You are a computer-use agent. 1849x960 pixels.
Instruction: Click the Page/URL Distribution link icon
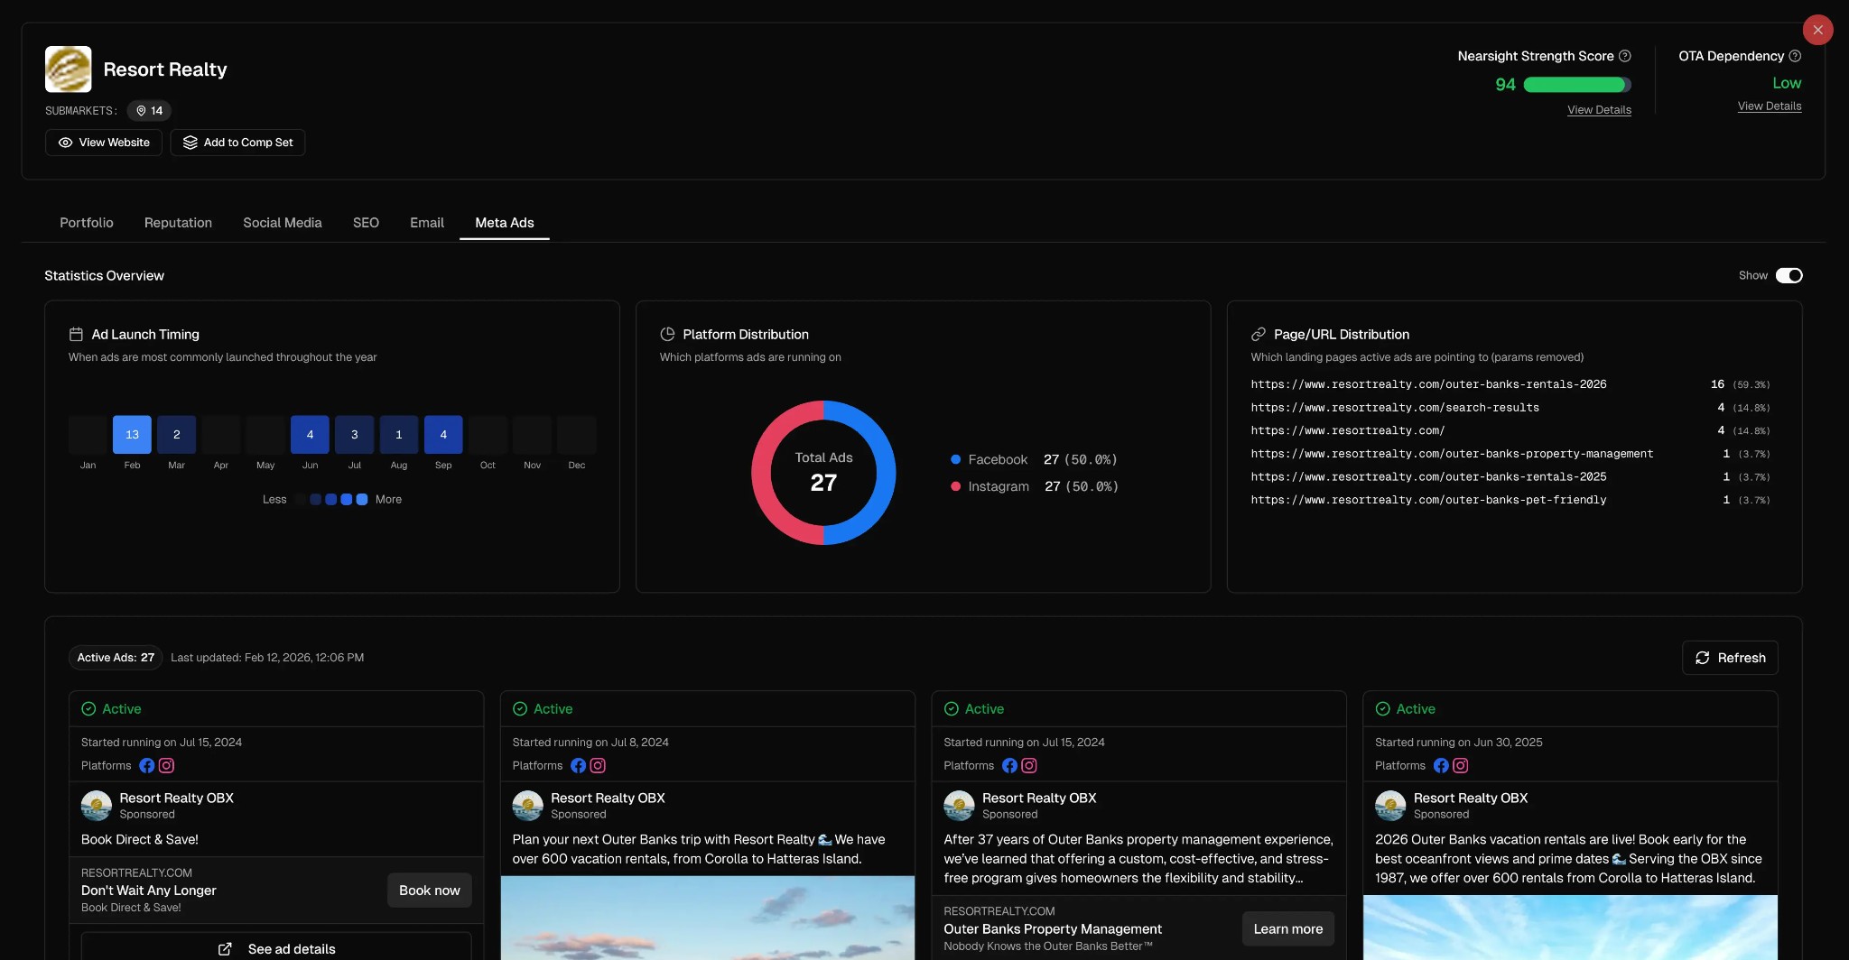1260,333
